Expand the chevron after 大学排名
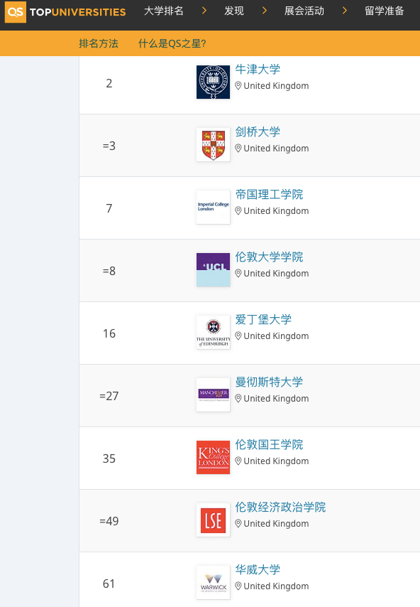This screenshot has height=607, width=420. coord(204,11)
